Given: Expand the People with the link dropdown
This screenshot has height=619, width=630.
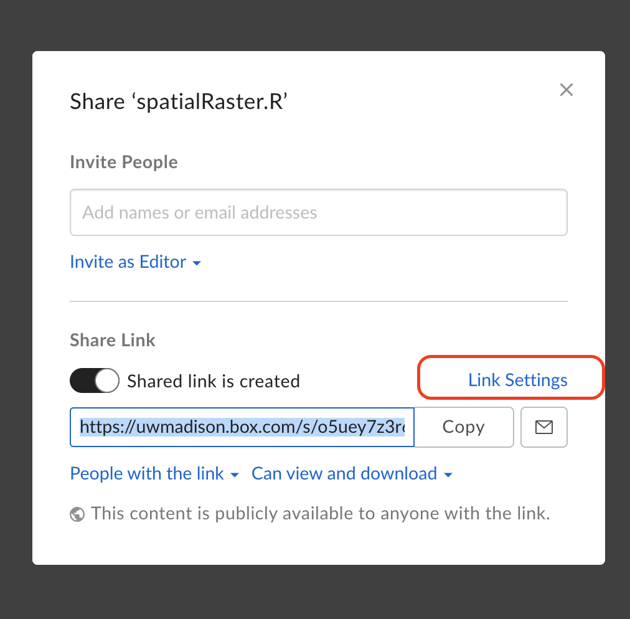Looking at the screenshot, I should point(154,473).
